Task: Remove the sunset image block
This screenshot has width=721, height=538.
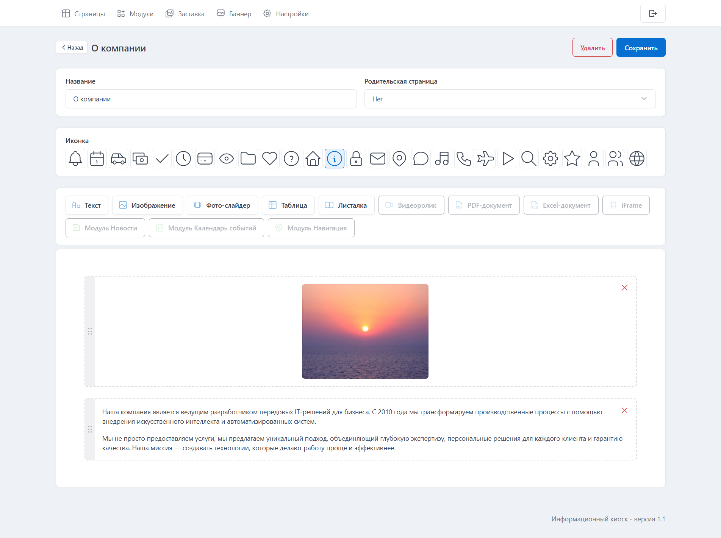Action: coord(624,288)
